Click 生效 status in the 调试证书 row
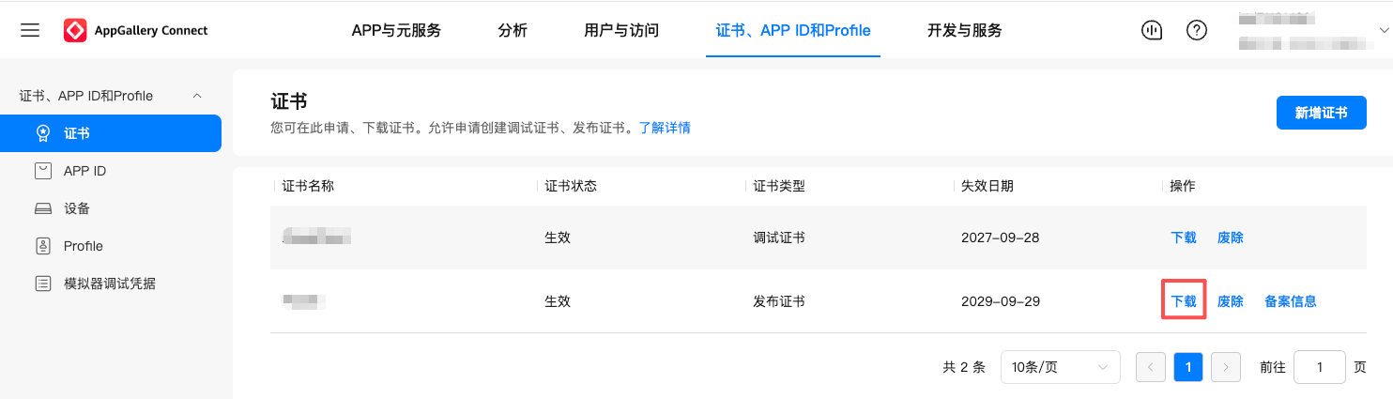 pyautogui.click(x=558, y=238)
